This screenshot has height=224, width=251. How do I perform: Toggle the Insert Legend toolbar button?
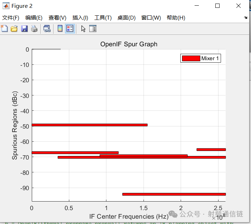click(70, 29)
